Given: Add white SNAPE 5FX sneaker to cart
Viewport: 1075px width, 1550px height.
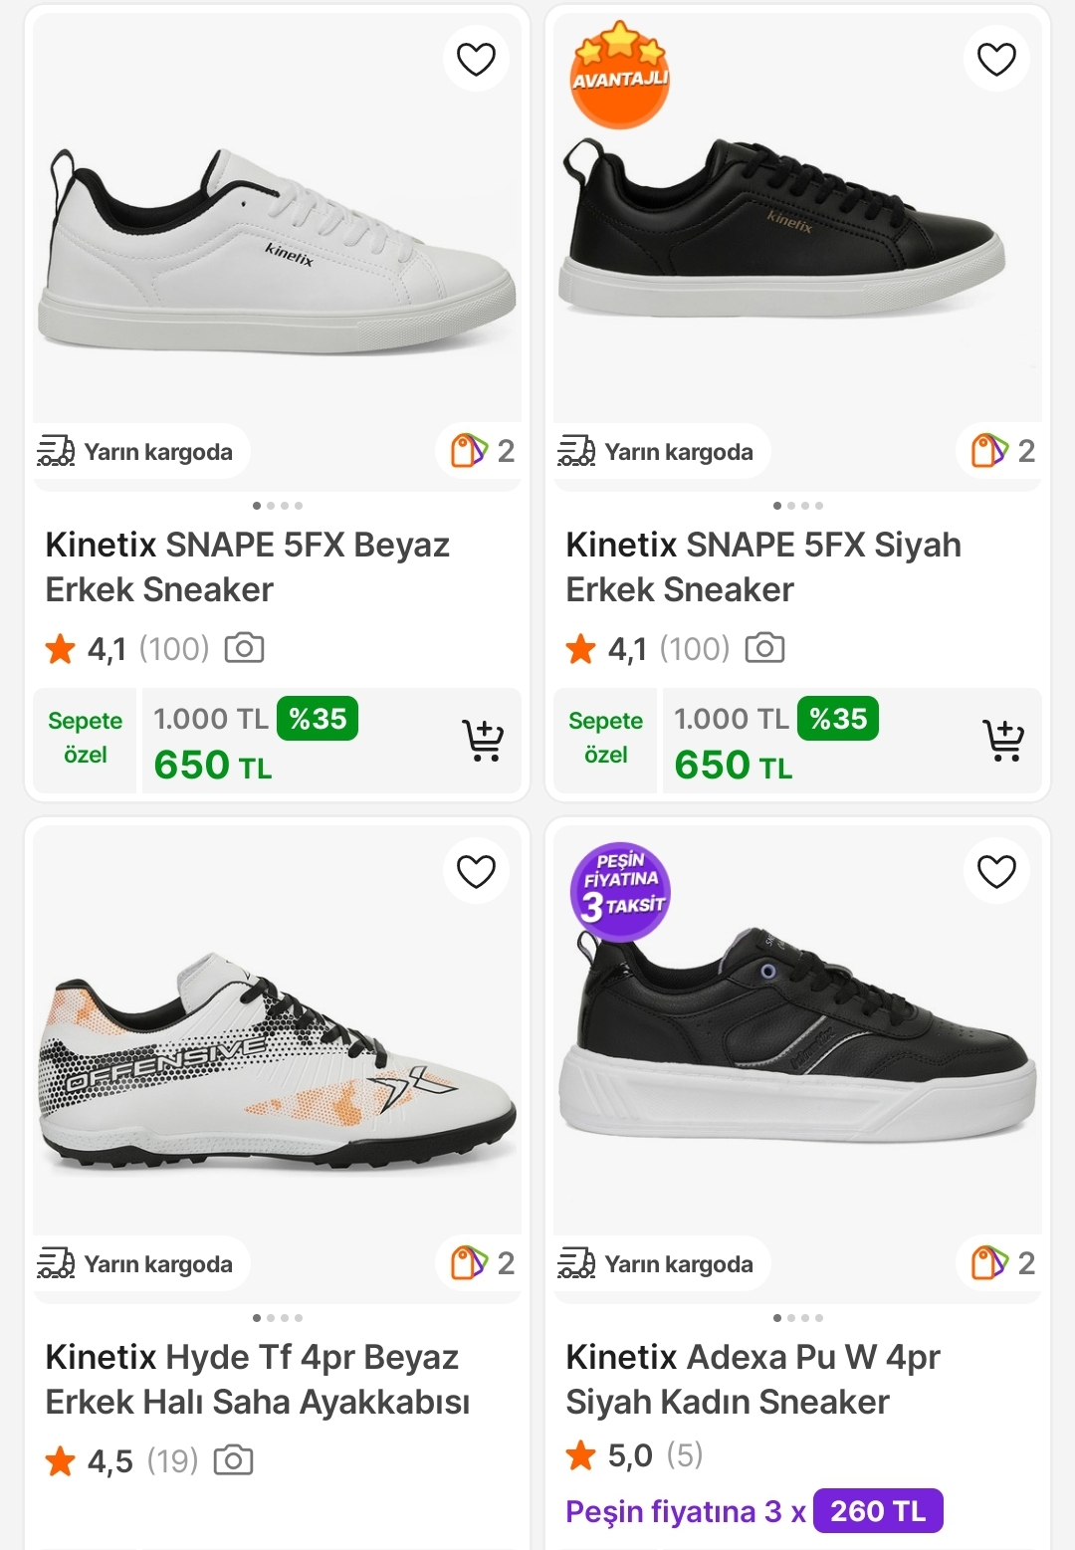Looking at the screenshot, I should point(484,741).
